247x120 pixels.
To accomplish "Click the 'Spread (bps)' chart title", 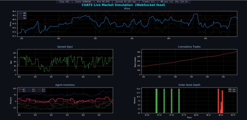I will point(65,47).
